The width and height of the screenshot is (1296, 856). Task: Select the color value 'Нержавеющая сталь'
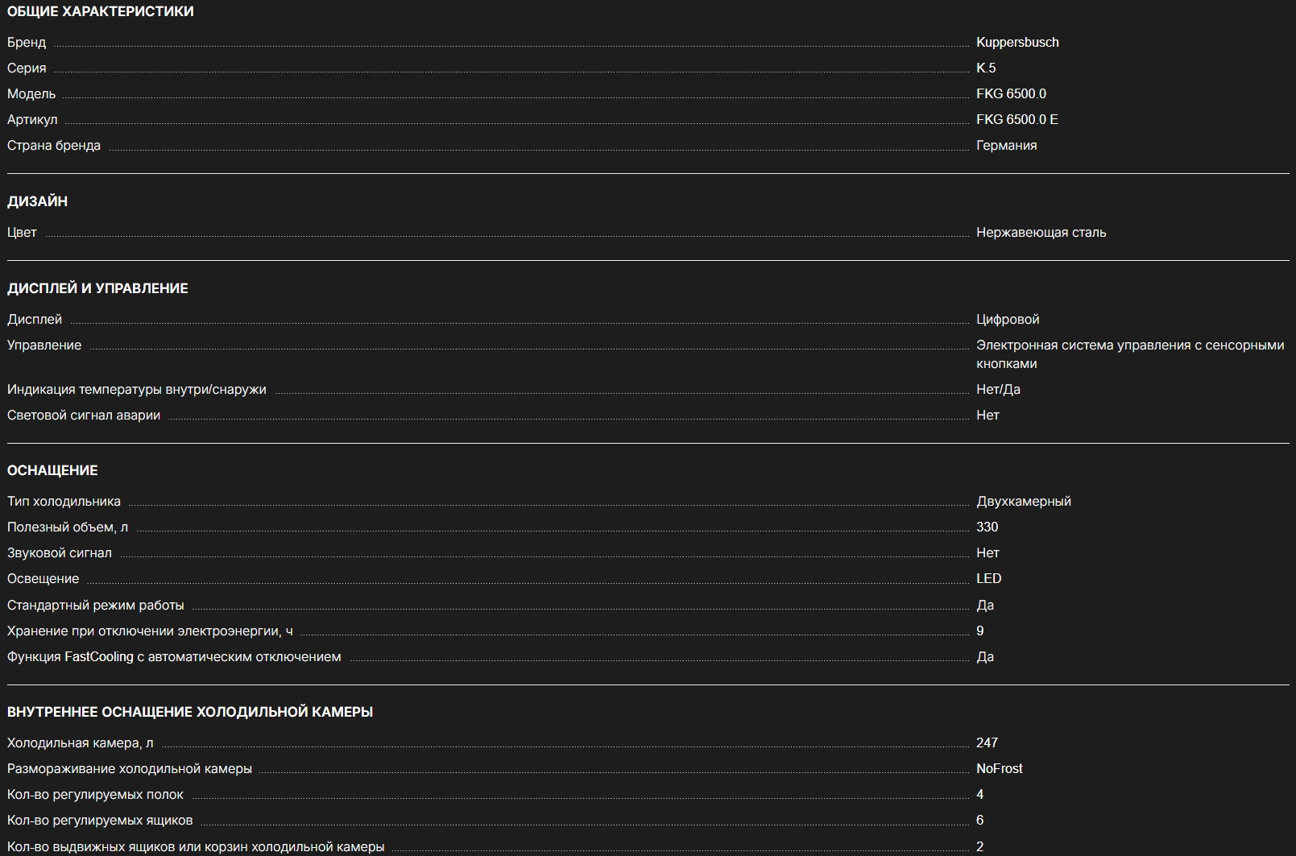1041,232
